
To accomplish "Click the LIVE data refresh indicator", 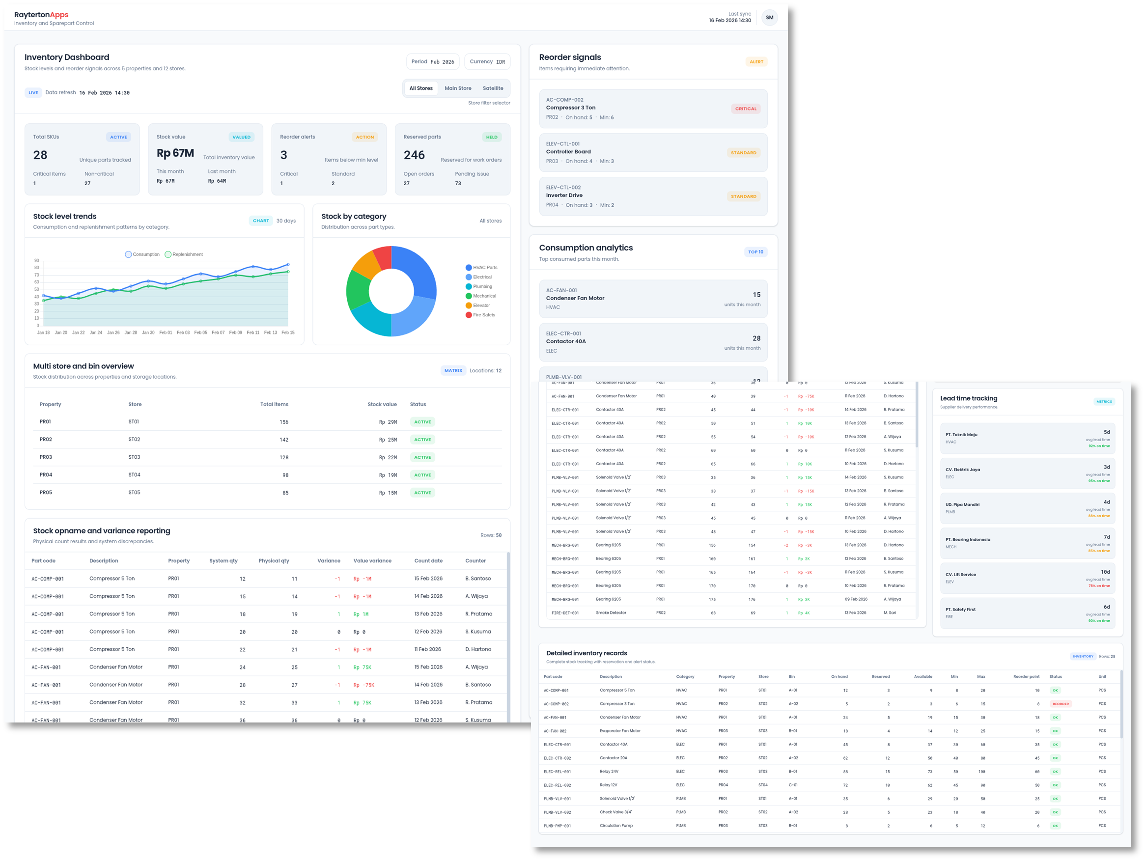I will click(x=33, y=93).
